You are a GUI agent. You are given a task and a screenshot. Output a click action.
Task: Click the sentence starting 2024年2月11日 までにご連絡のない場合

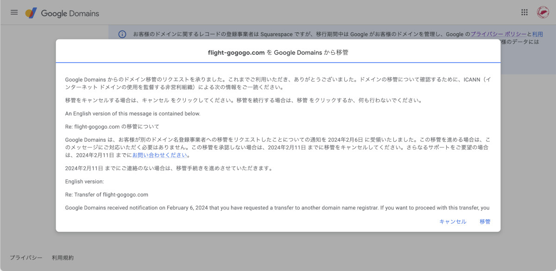pyautogui.click(x=169, y=168)
